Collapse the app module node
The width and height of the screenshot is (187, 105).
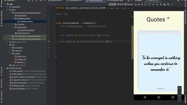(x=5, y=4)
